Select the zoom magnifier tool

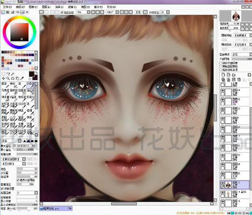[8, 78]
